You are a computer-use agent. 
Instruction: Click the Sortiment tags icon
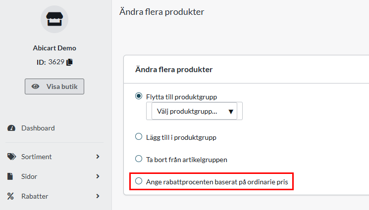click(x=11, y=157)
